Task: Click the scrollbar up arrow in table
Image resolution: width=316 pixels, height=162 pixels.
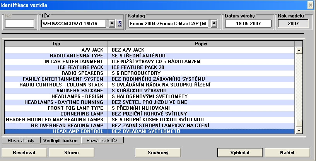Action: point(298,50)
